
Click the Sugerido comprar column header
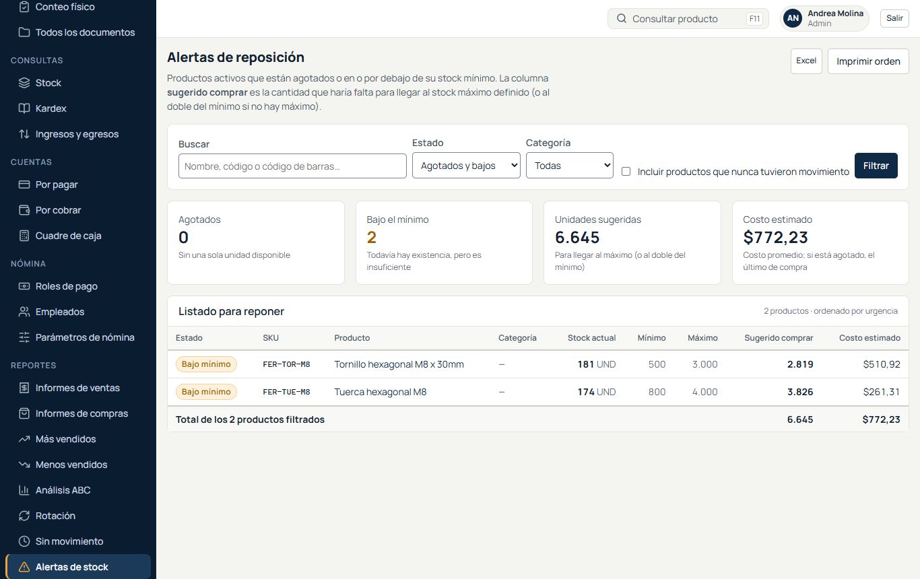tap(779, 338)
